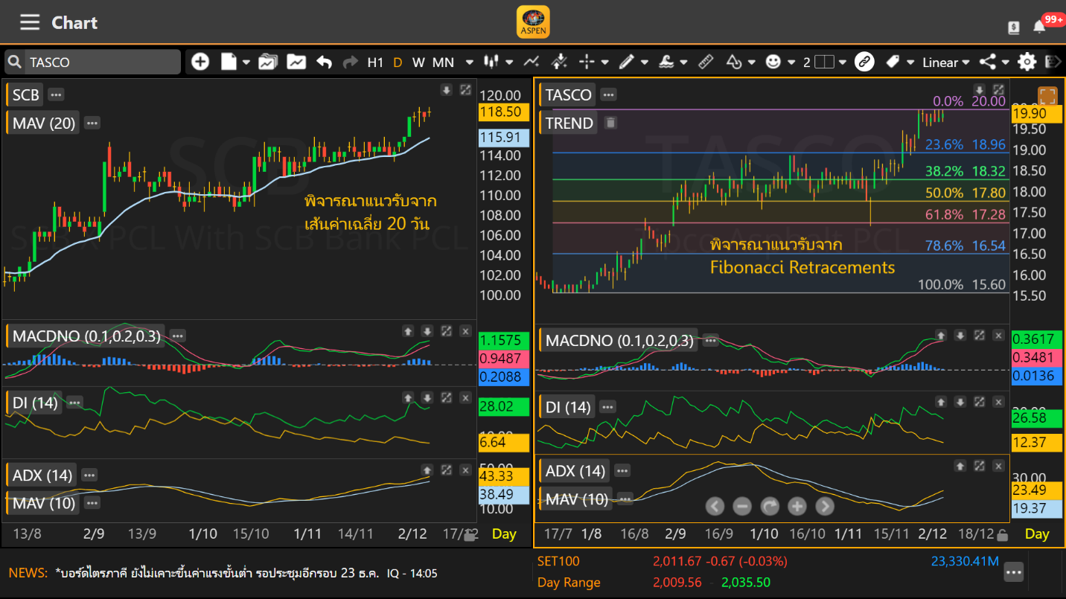Expand the shapes tool dropdown
This screenshot has height=599, width=1066.
click(x=752, y=63)
